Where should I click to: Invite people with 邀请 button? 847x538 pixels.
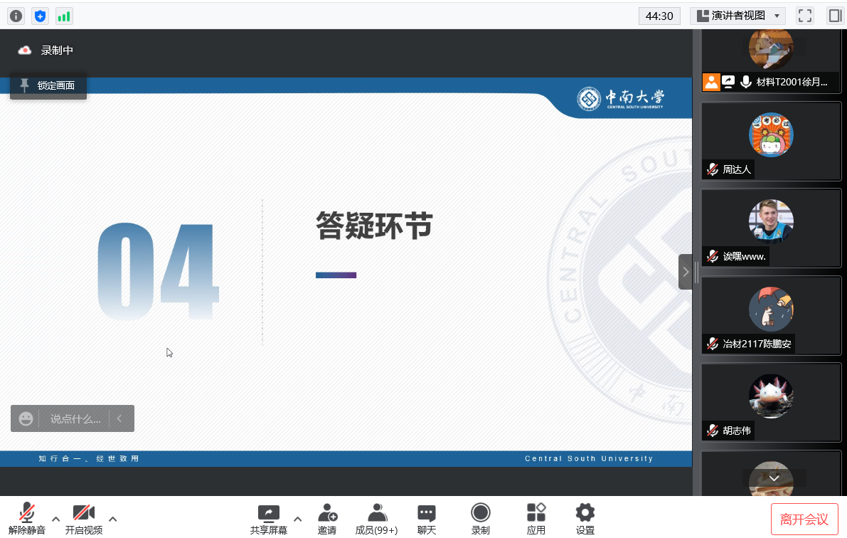327,519
